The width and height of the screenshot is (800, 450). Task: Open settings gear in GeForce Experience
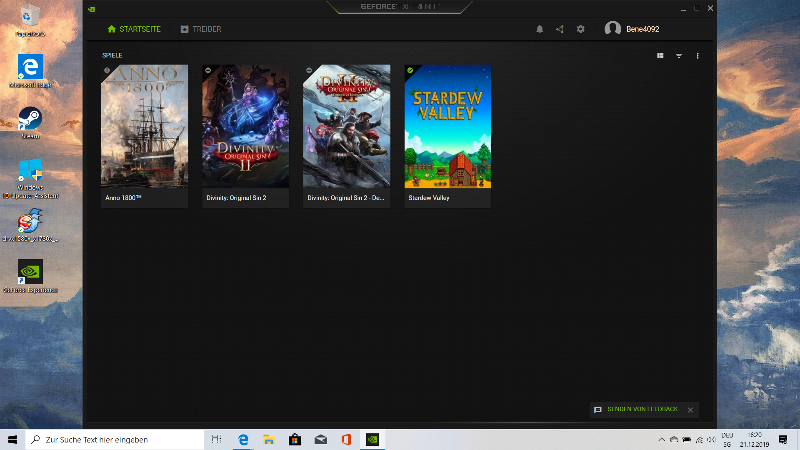[580, 29]
